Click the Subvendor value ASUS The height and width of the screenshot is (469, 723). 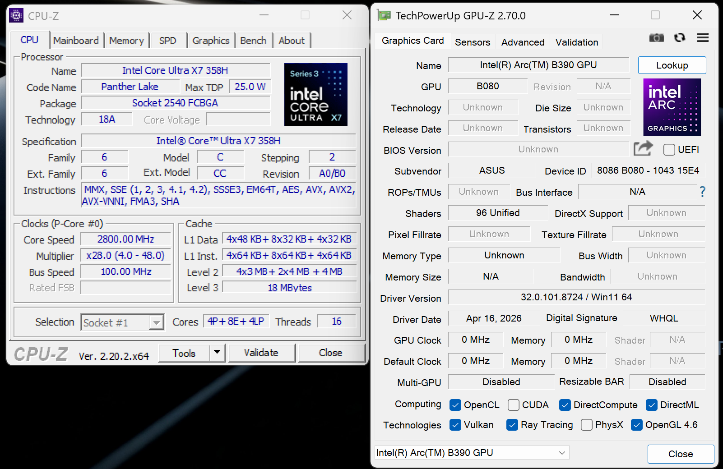click(492, 170)
